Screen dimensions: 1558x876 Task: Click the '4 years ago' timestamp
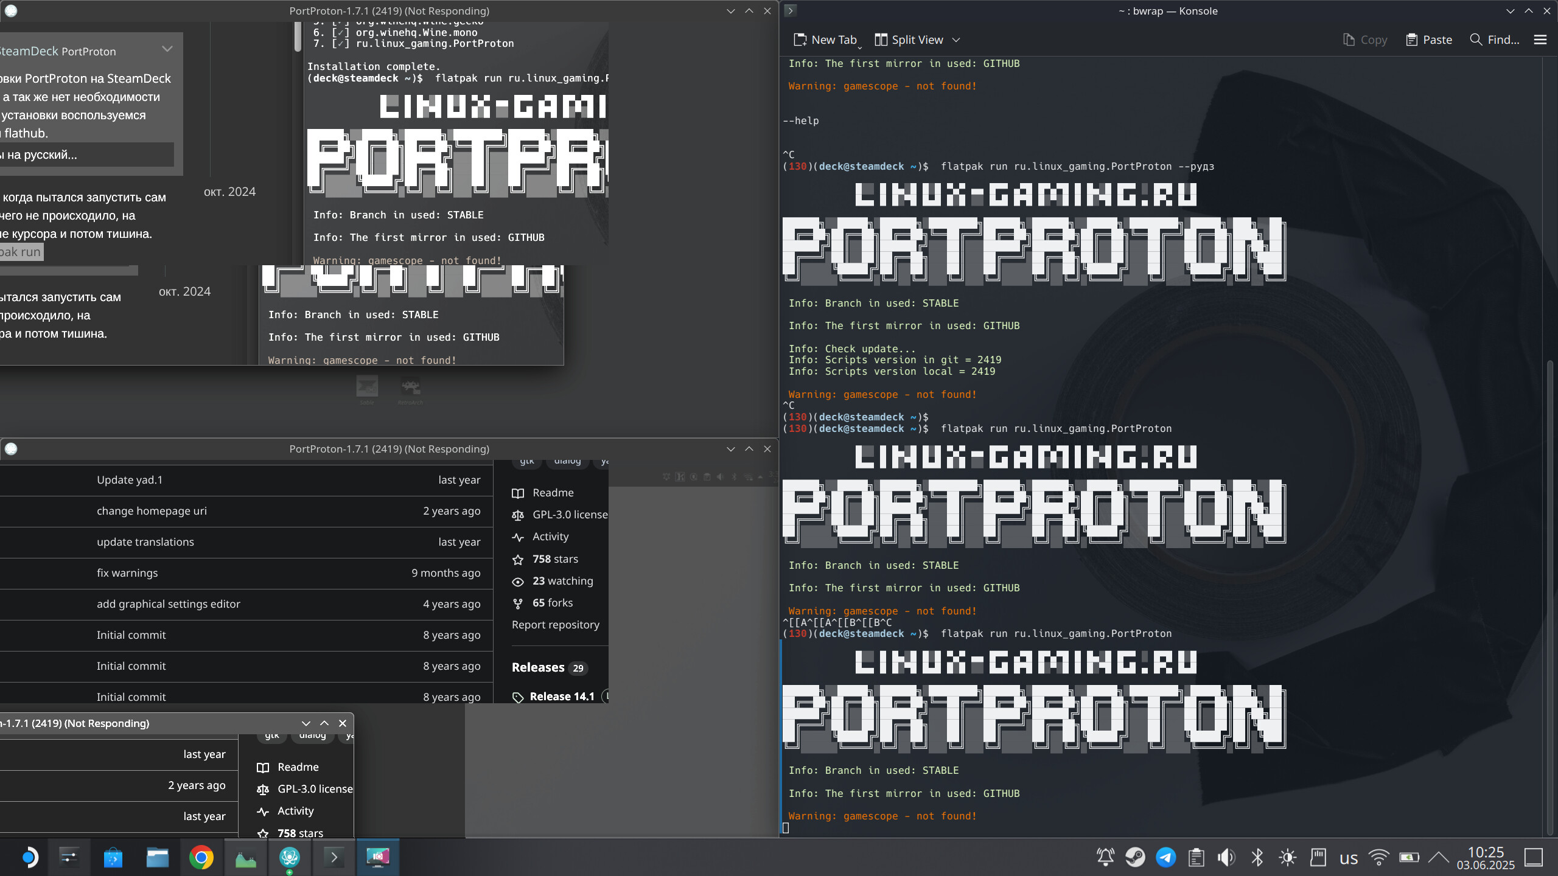click(452, 604)
